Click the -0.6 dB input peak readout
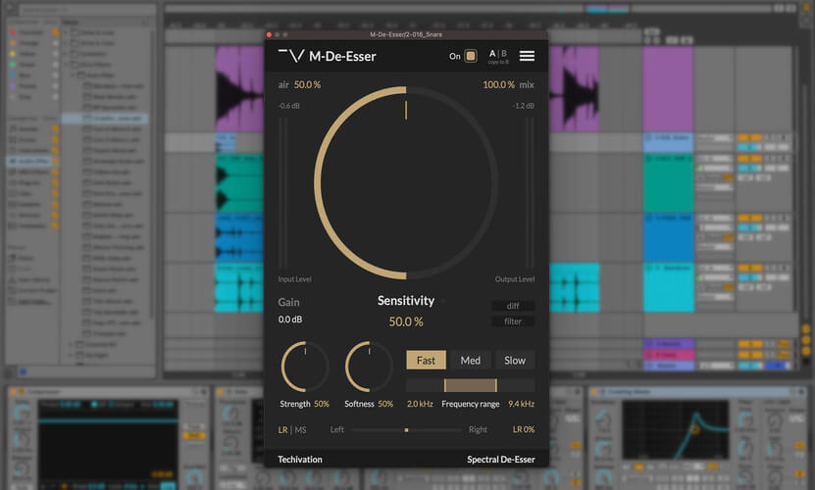Screen dimensions: 815x490 click(289, 106)
